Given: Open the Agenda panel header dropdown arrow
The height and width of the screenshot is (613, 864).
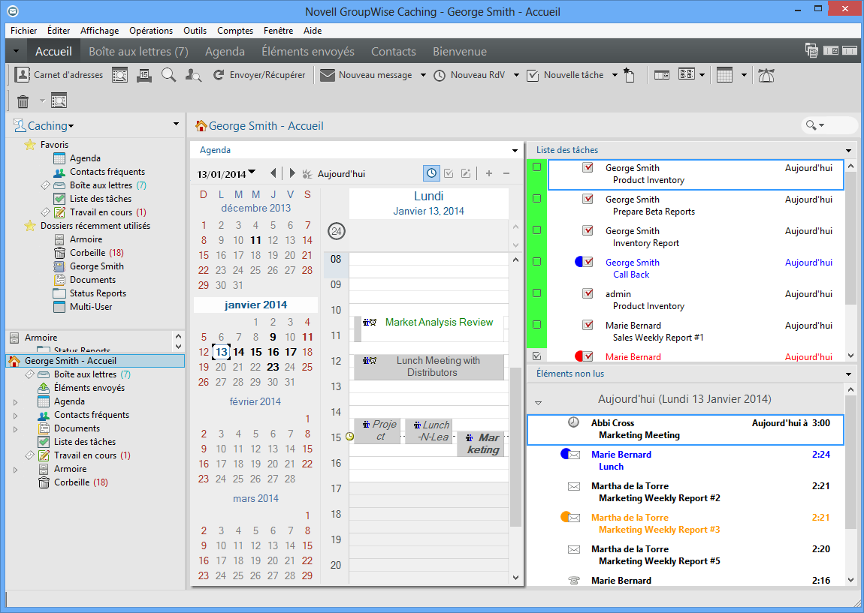Looking at the screenshot, I should pyautogui.click(x=515, y=150).
